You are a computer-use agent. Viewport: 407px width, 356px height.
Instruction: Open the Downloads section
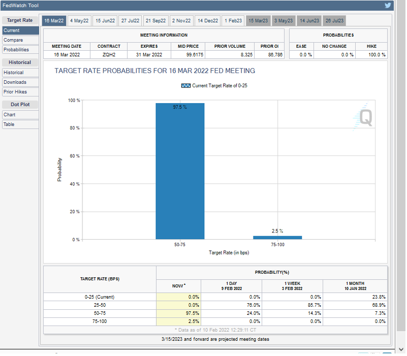pyautogui.click(x=20, y=82)
